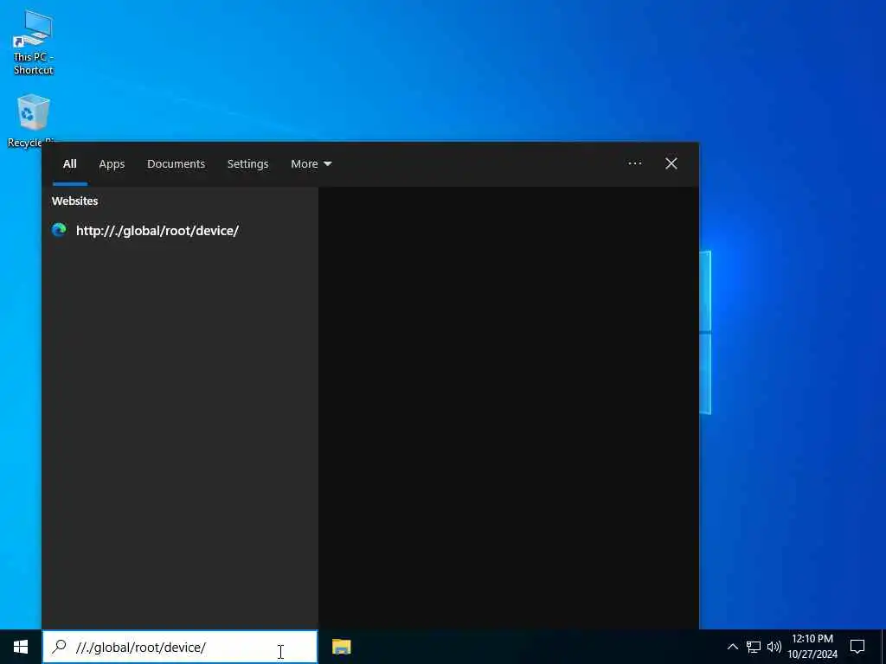Open the clock showing 12:10 PM
This screenshot has height=664, width=886.
(x=812, y=647)
